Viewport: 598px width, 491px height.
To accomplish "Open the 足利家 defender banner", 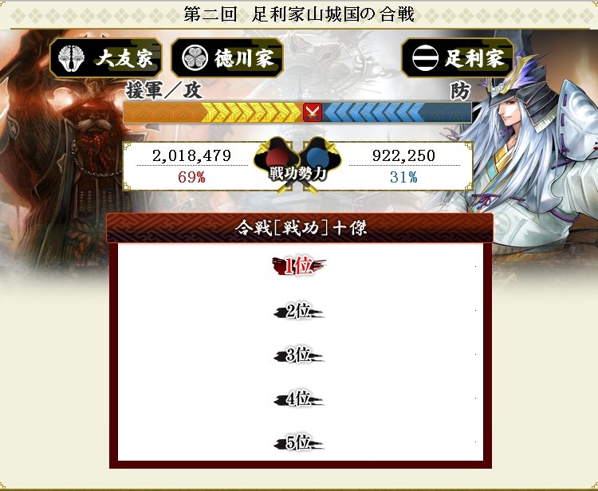I will [x=458, y=58].
